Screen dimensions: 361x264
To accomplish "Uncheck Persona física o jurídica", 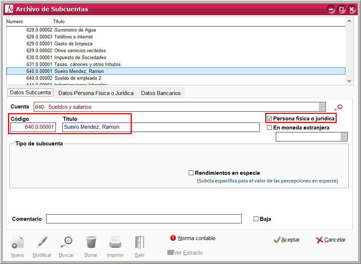I will [269, 119].
